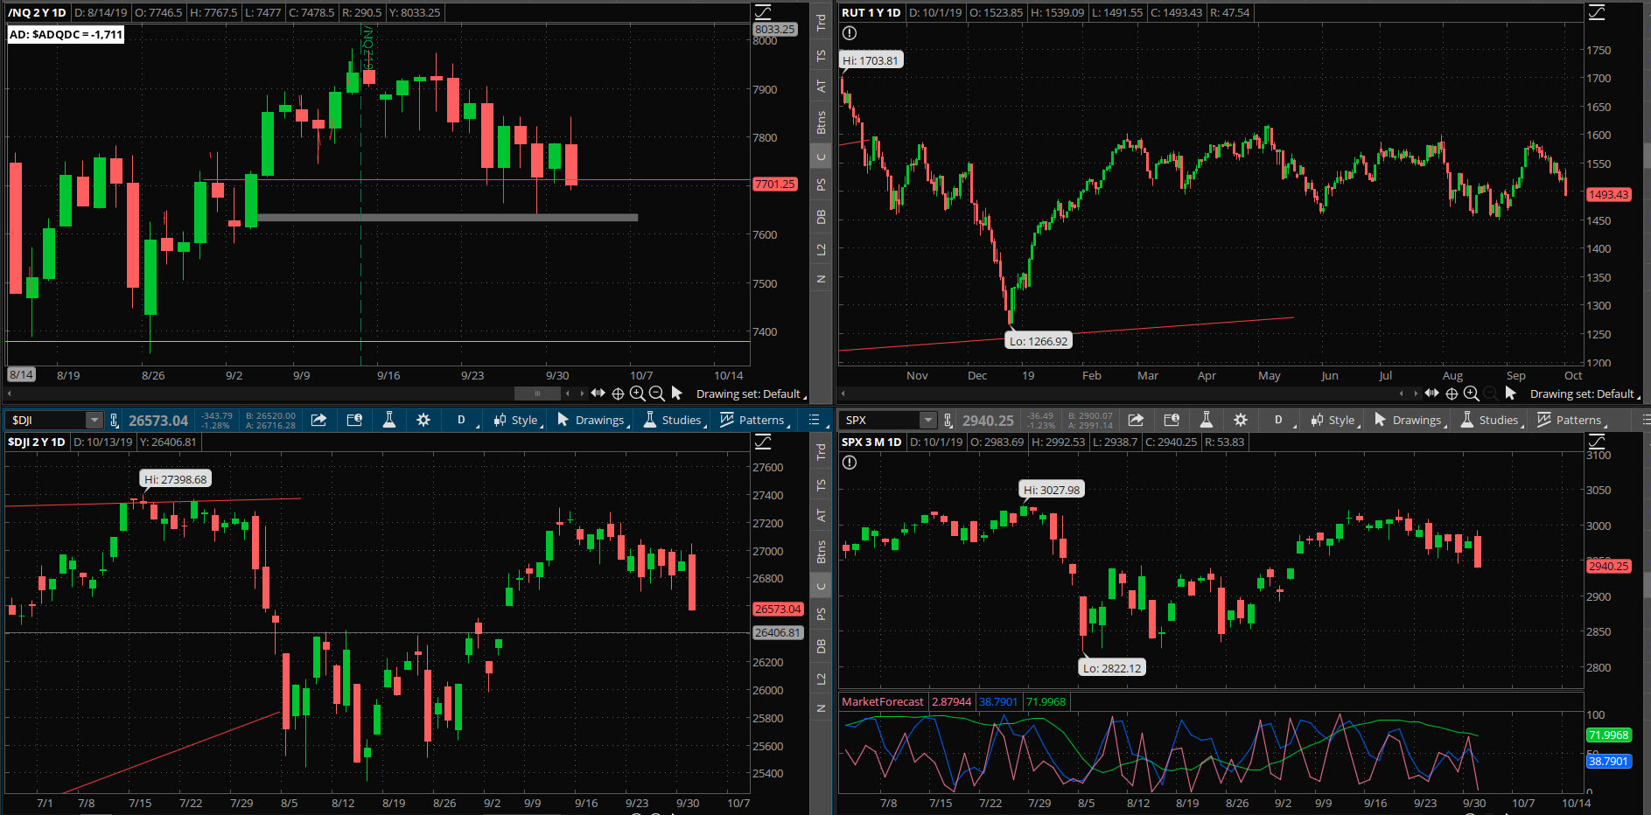Select pointer cursor tool under RUT chart
This screenshot has height=815, width=1651.
1510,394
